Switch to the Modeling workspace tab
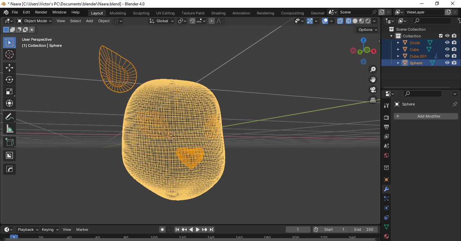The width and height of the screenshot is (461, 241). 118,13
